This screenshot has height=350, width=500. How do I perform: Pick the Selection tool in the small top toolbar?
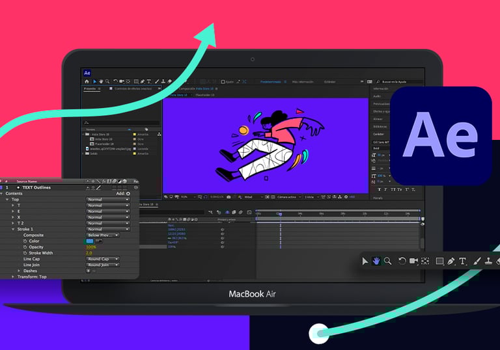pos(94,81)
